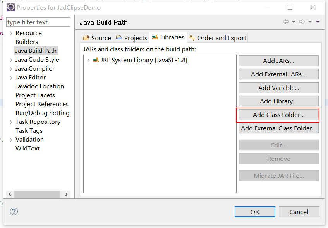
Task: Click the Eclipse icon in title bar
Action: pyautogui.click(x=11, y=7)
